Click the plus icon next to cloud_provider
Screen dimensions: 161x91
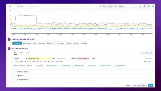(x=94, y=58)
